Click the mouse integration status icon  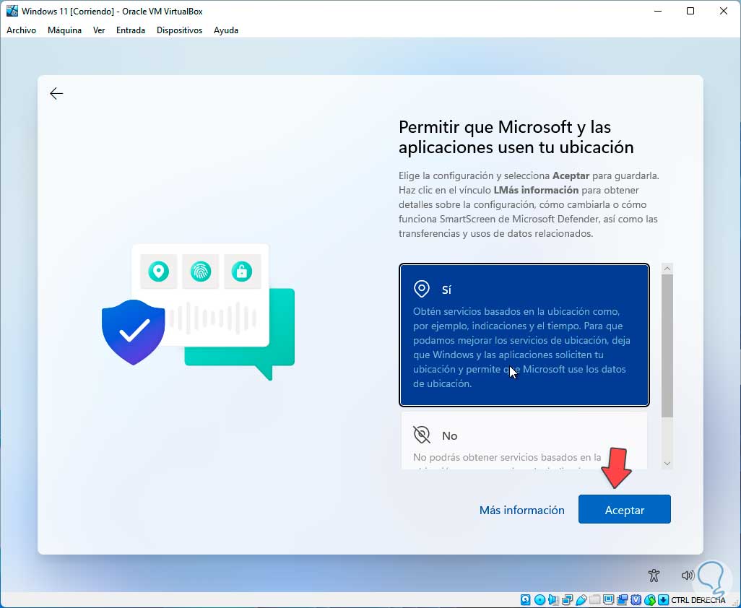pos(650,600)
